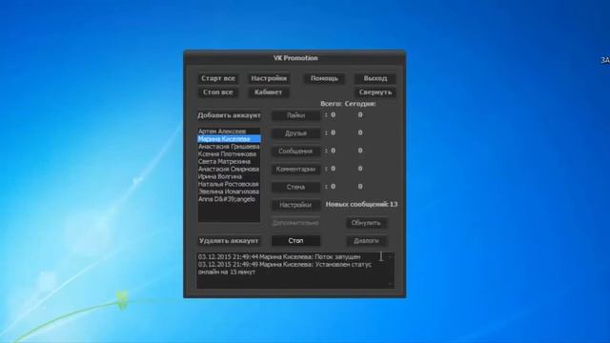Select account Ирина Волгина

point(229,176)
